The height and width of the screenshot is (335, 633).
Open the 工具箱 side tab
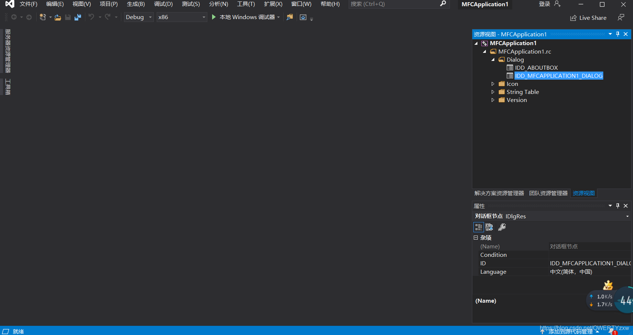8,87
